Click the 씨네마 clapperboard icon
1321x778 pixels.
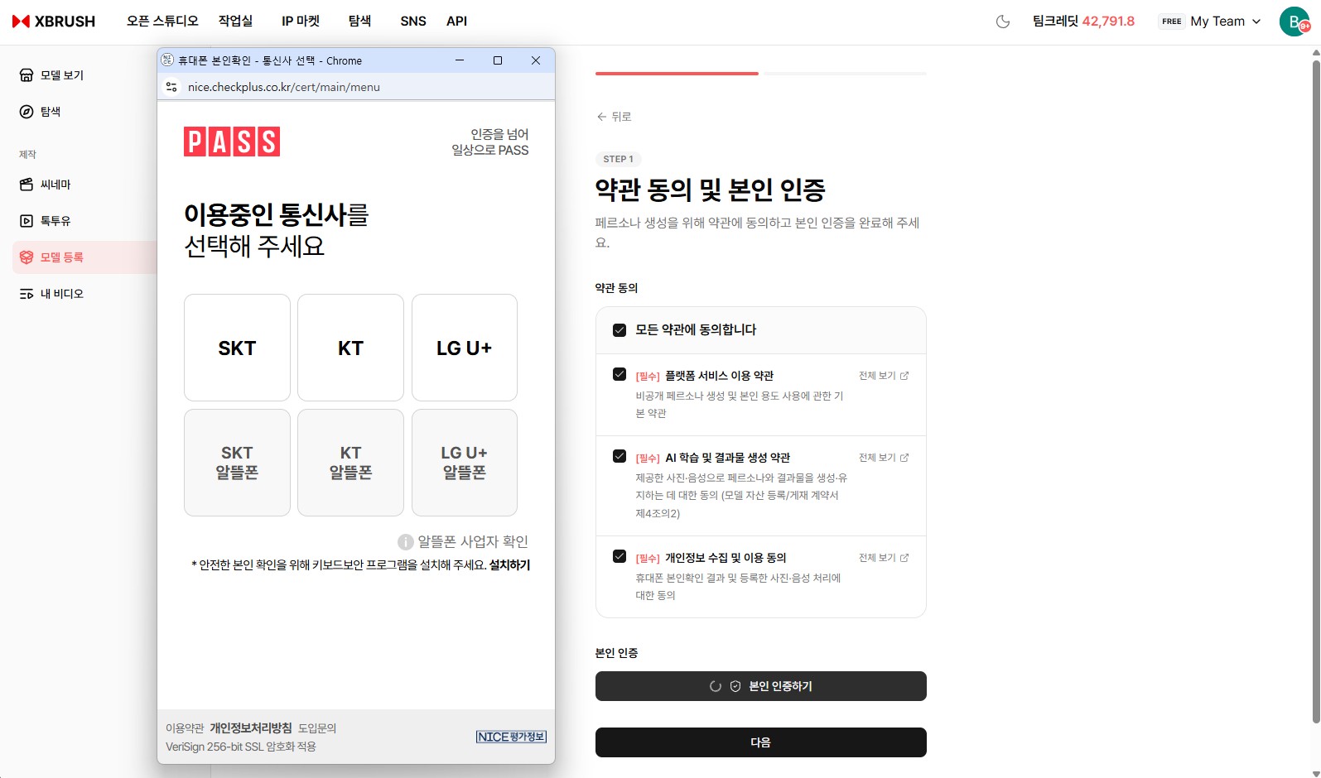click(27, 185)
